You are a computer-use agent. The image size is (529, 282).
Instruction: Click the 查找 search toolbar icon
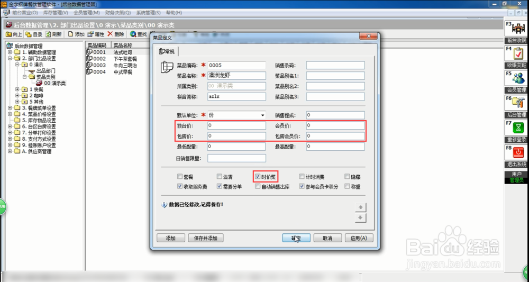(138, 34)
